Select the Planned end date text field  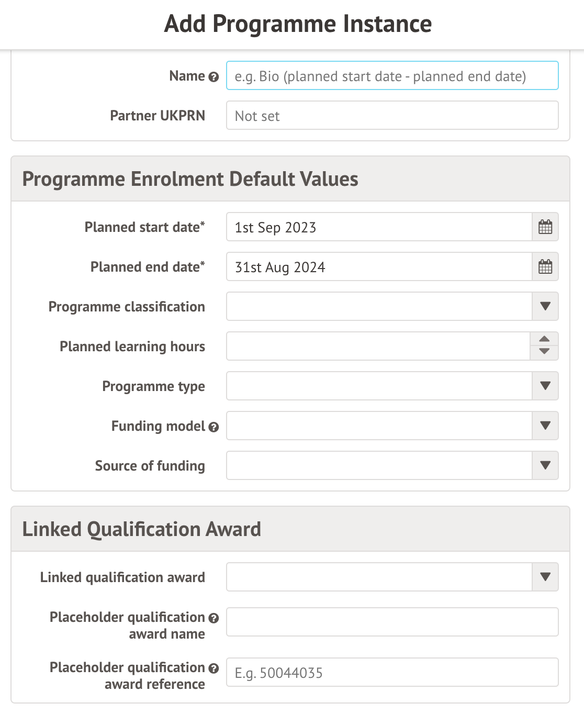tap(379, 267)
